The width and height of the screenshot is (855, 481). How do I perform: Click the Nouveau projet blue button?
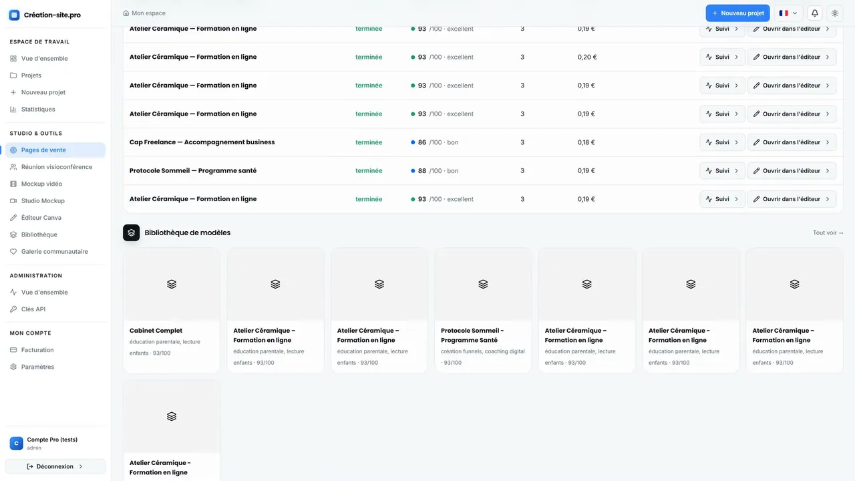click(x=738, y=13)
